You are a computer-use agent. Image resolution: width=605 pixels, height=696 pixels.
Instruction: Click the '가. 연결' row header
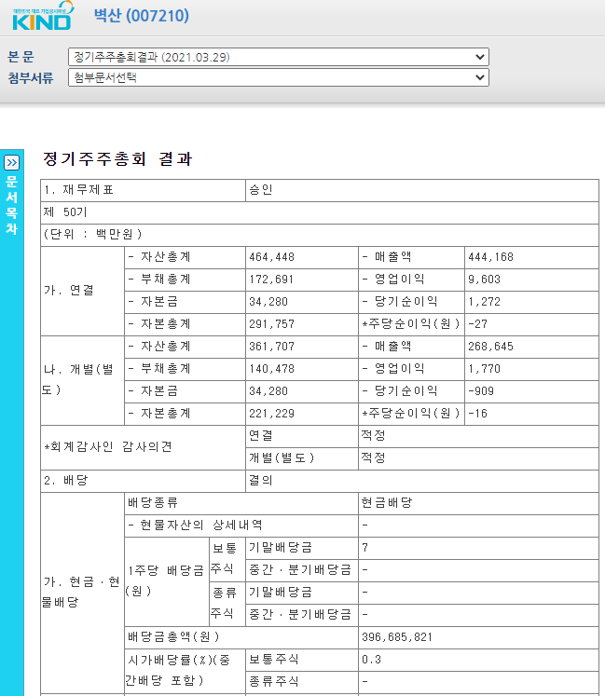(x=82, y=291)
